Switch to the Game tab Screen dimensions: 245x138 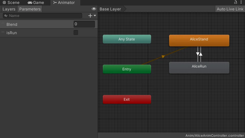click(x=36, y=3)
